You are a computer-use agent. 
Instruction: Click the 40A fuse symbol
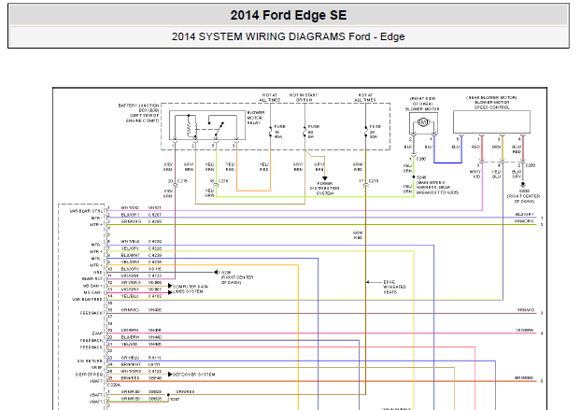pos(271,132)
